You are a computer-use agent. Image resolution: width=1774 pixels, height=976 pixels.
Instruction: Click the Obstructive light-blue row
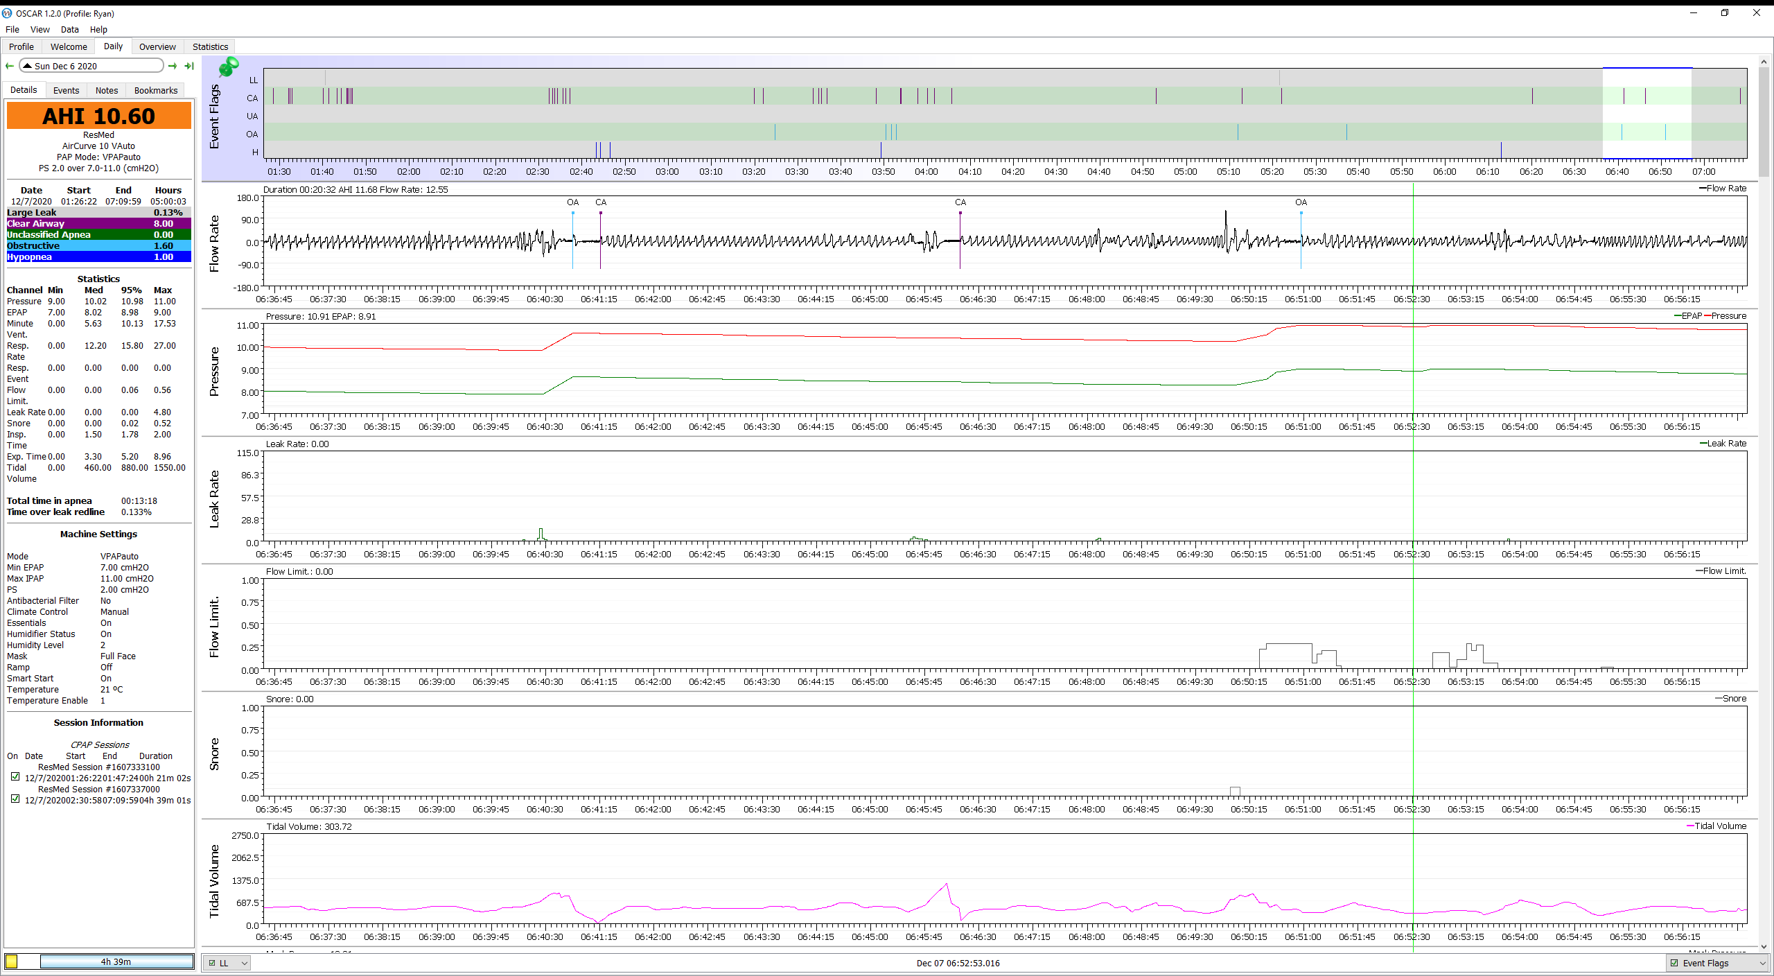point(99,246)
